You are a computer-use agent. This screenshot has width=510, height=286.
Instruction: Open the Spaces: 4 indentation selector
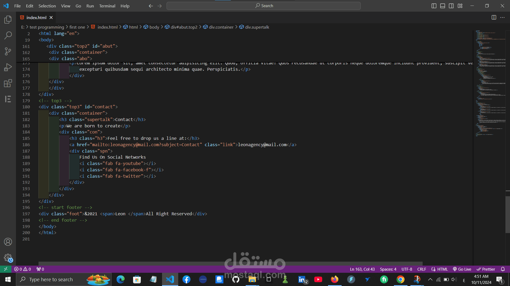click(388, 269)
